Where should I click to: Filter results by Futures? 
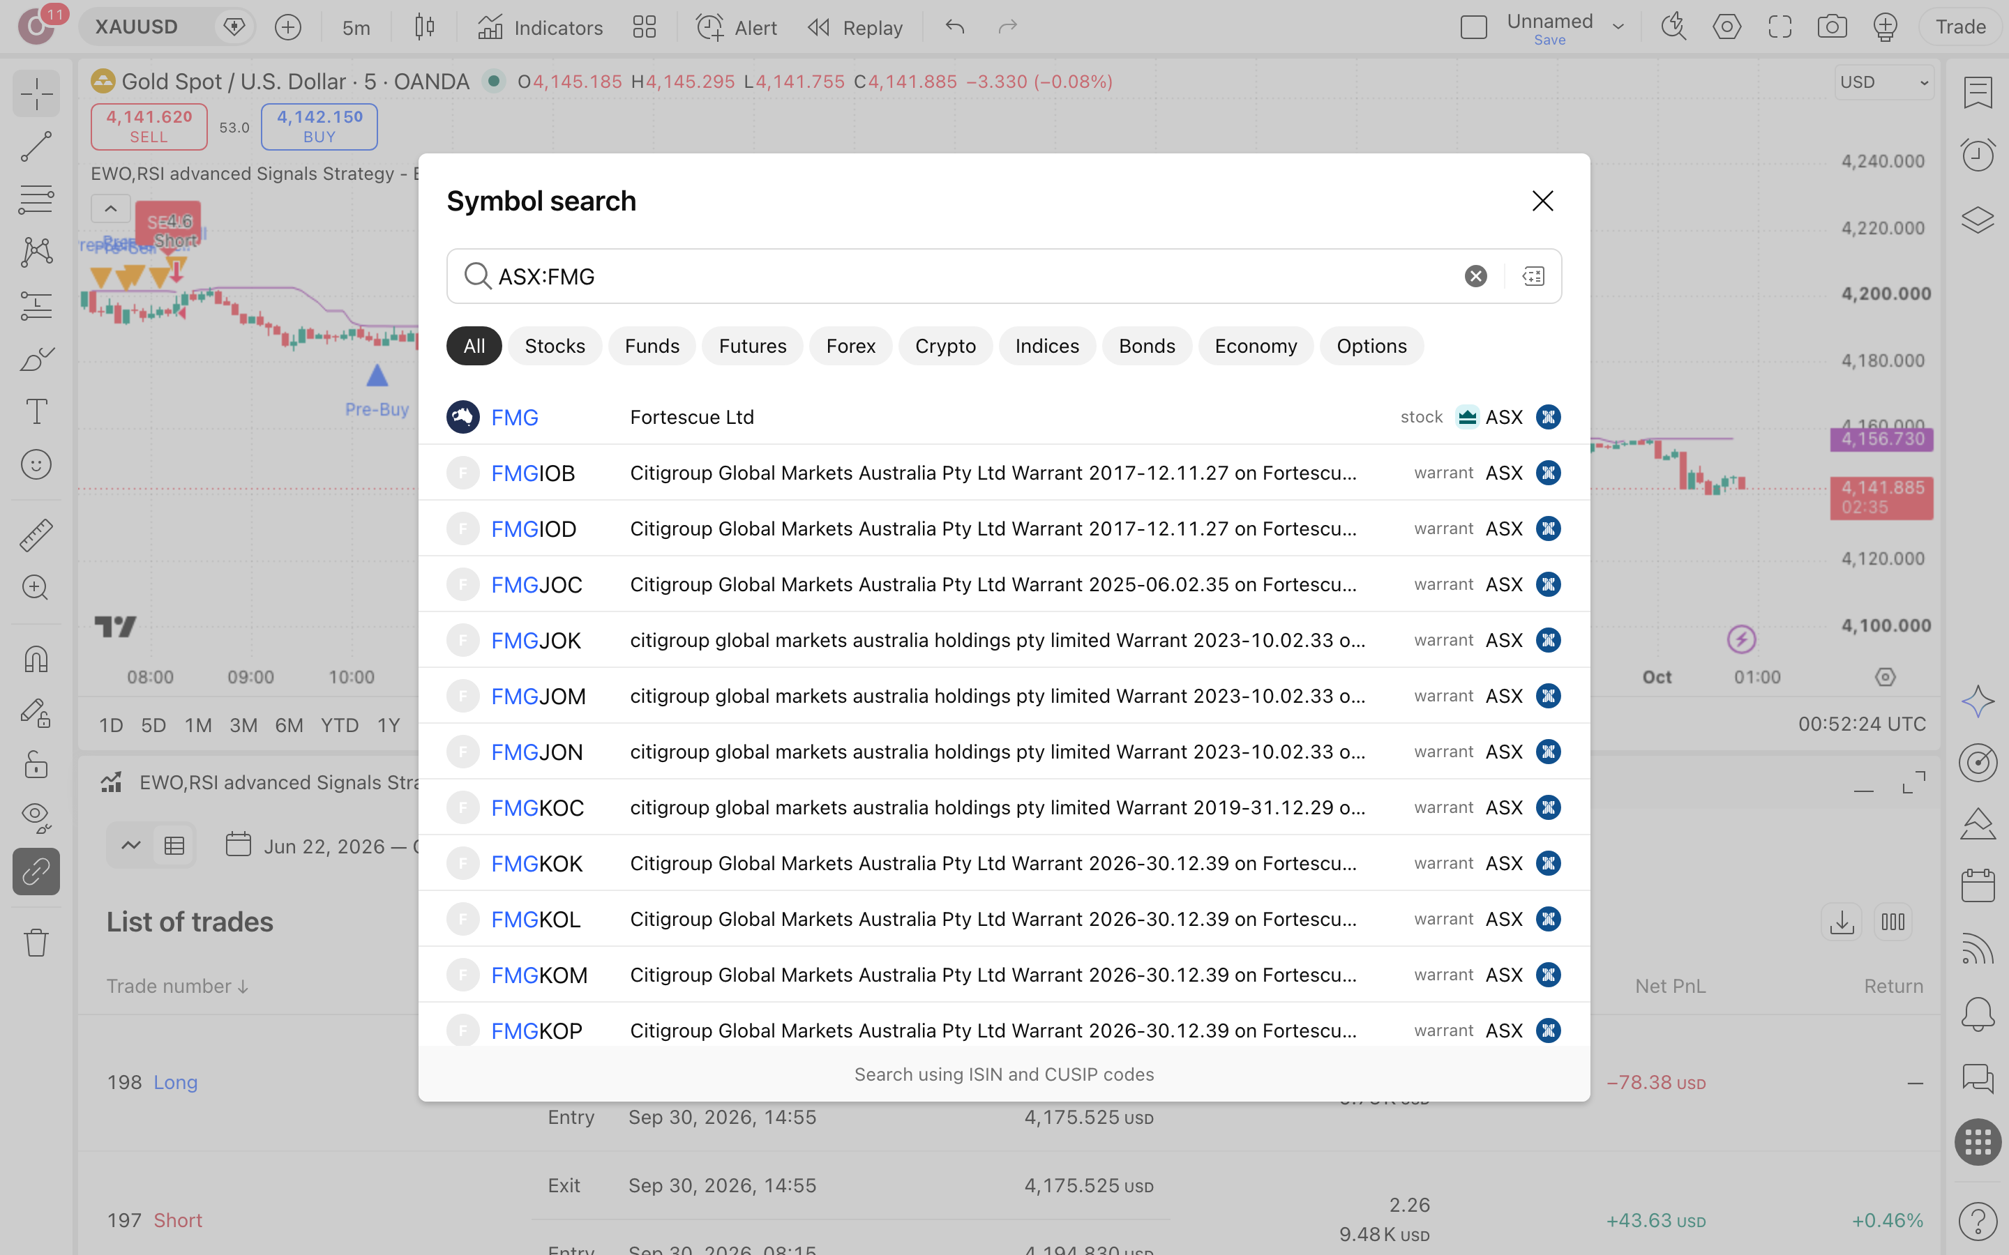pyautogui.click(x=752, y=346)
